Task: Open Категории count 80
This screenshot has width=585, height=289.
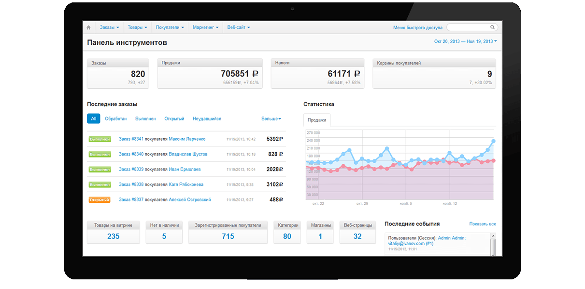Action: tap(287, 236)
